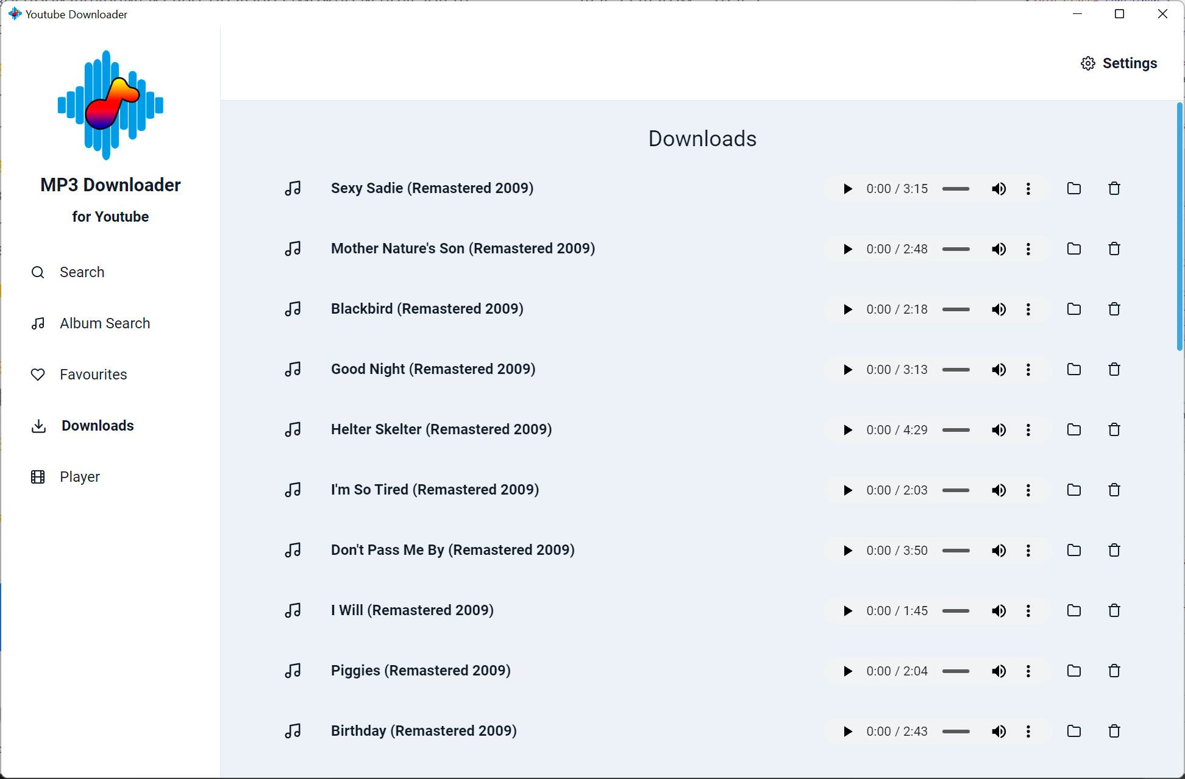This screenshot has width=1185, height=779.
Task: Open Player section
Action: 79,476
